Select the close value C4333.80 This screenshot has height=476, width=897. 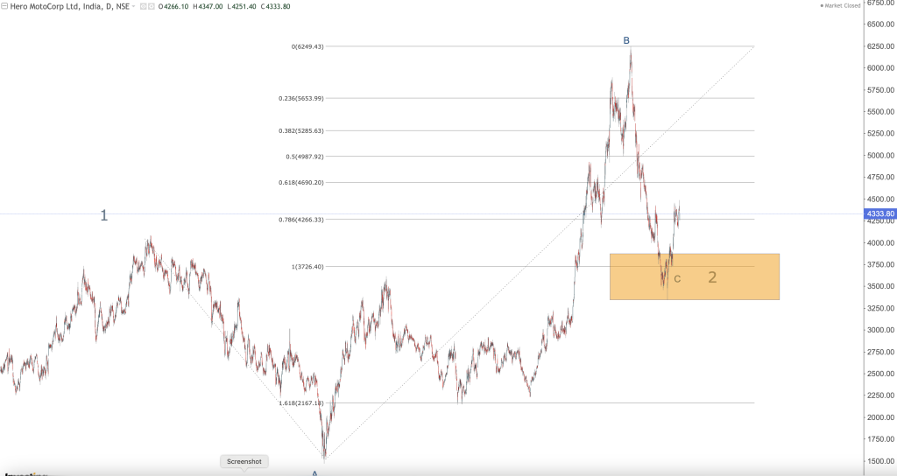tap(275, 7)
